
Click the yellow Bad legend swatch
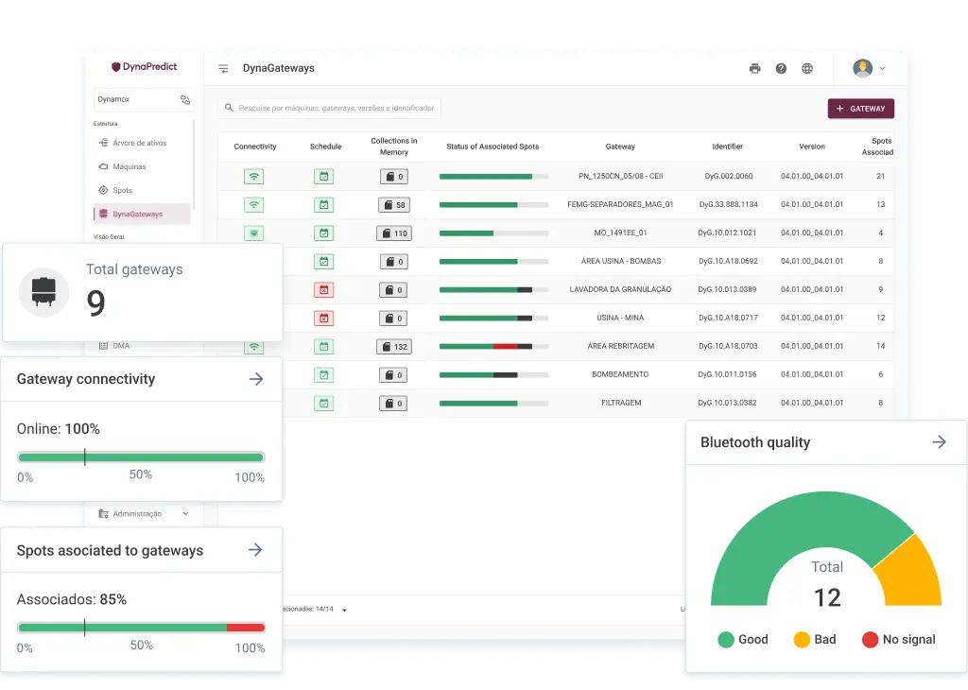click(x=802, y=639)
